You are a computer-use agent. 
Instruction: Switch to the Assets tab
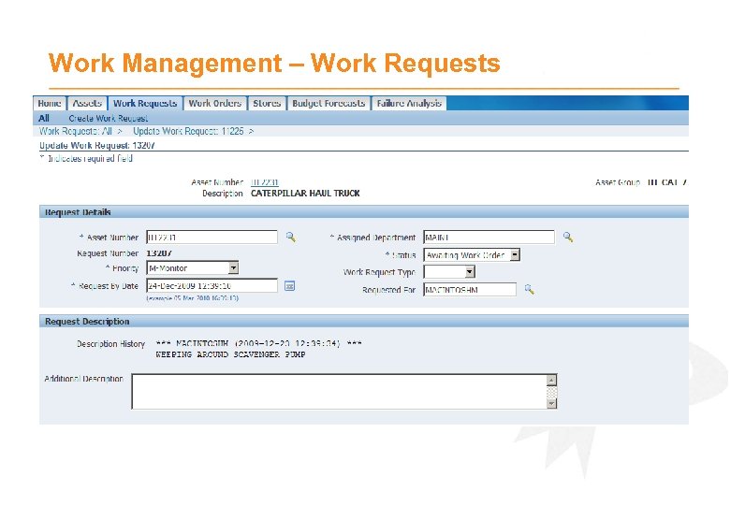click(87, 103)
